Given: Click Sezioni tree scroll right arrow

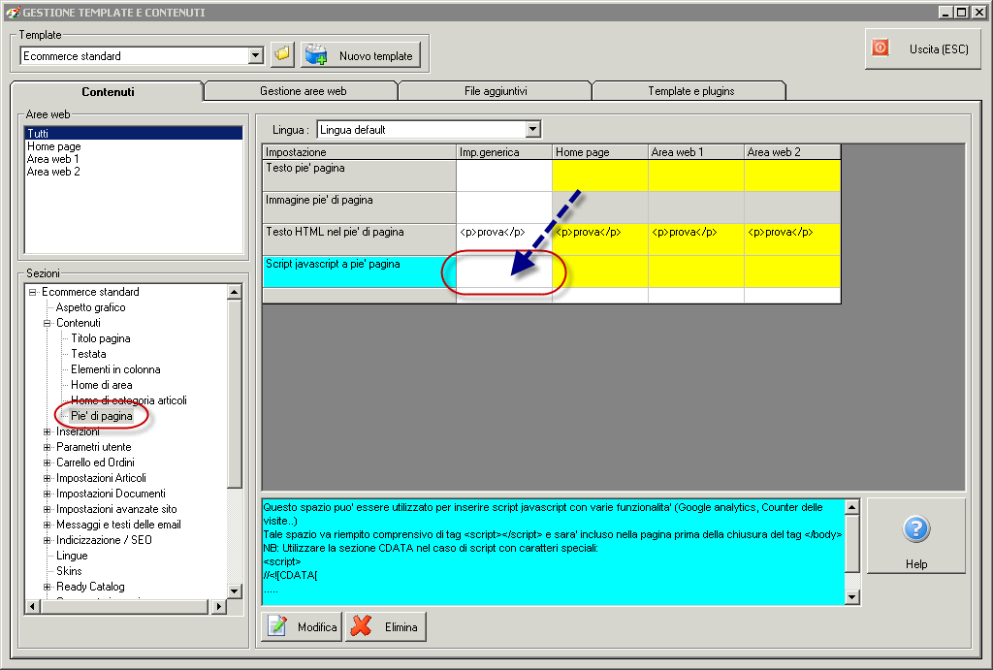Looking at the screenshot, I should [x=218, y=607].
